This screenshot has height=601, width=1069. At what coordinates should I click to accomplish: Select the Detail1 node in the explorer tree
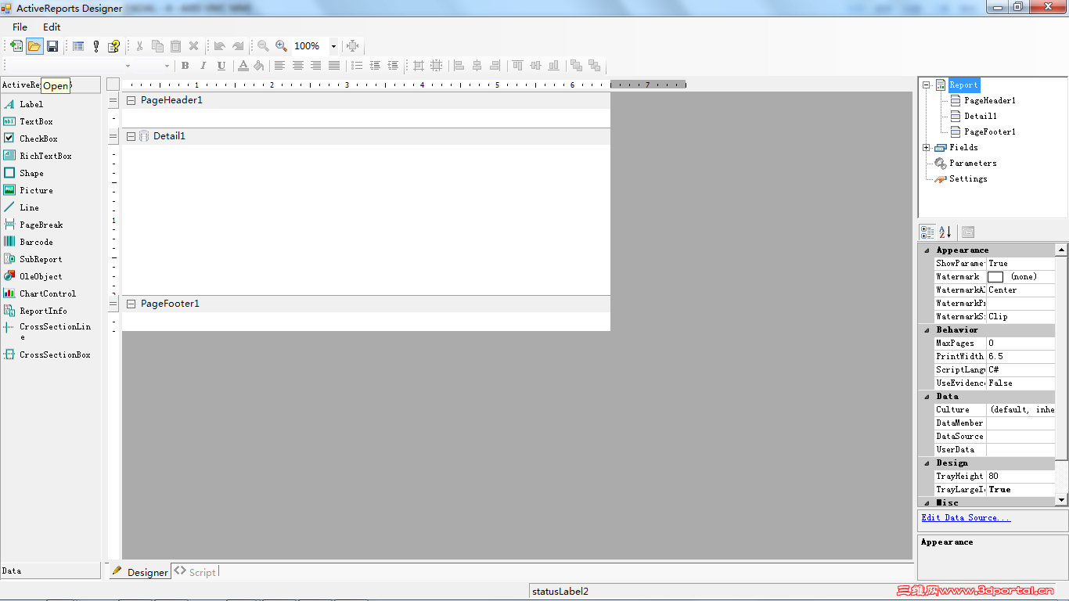pyautogui.click(x=981, y=116)
